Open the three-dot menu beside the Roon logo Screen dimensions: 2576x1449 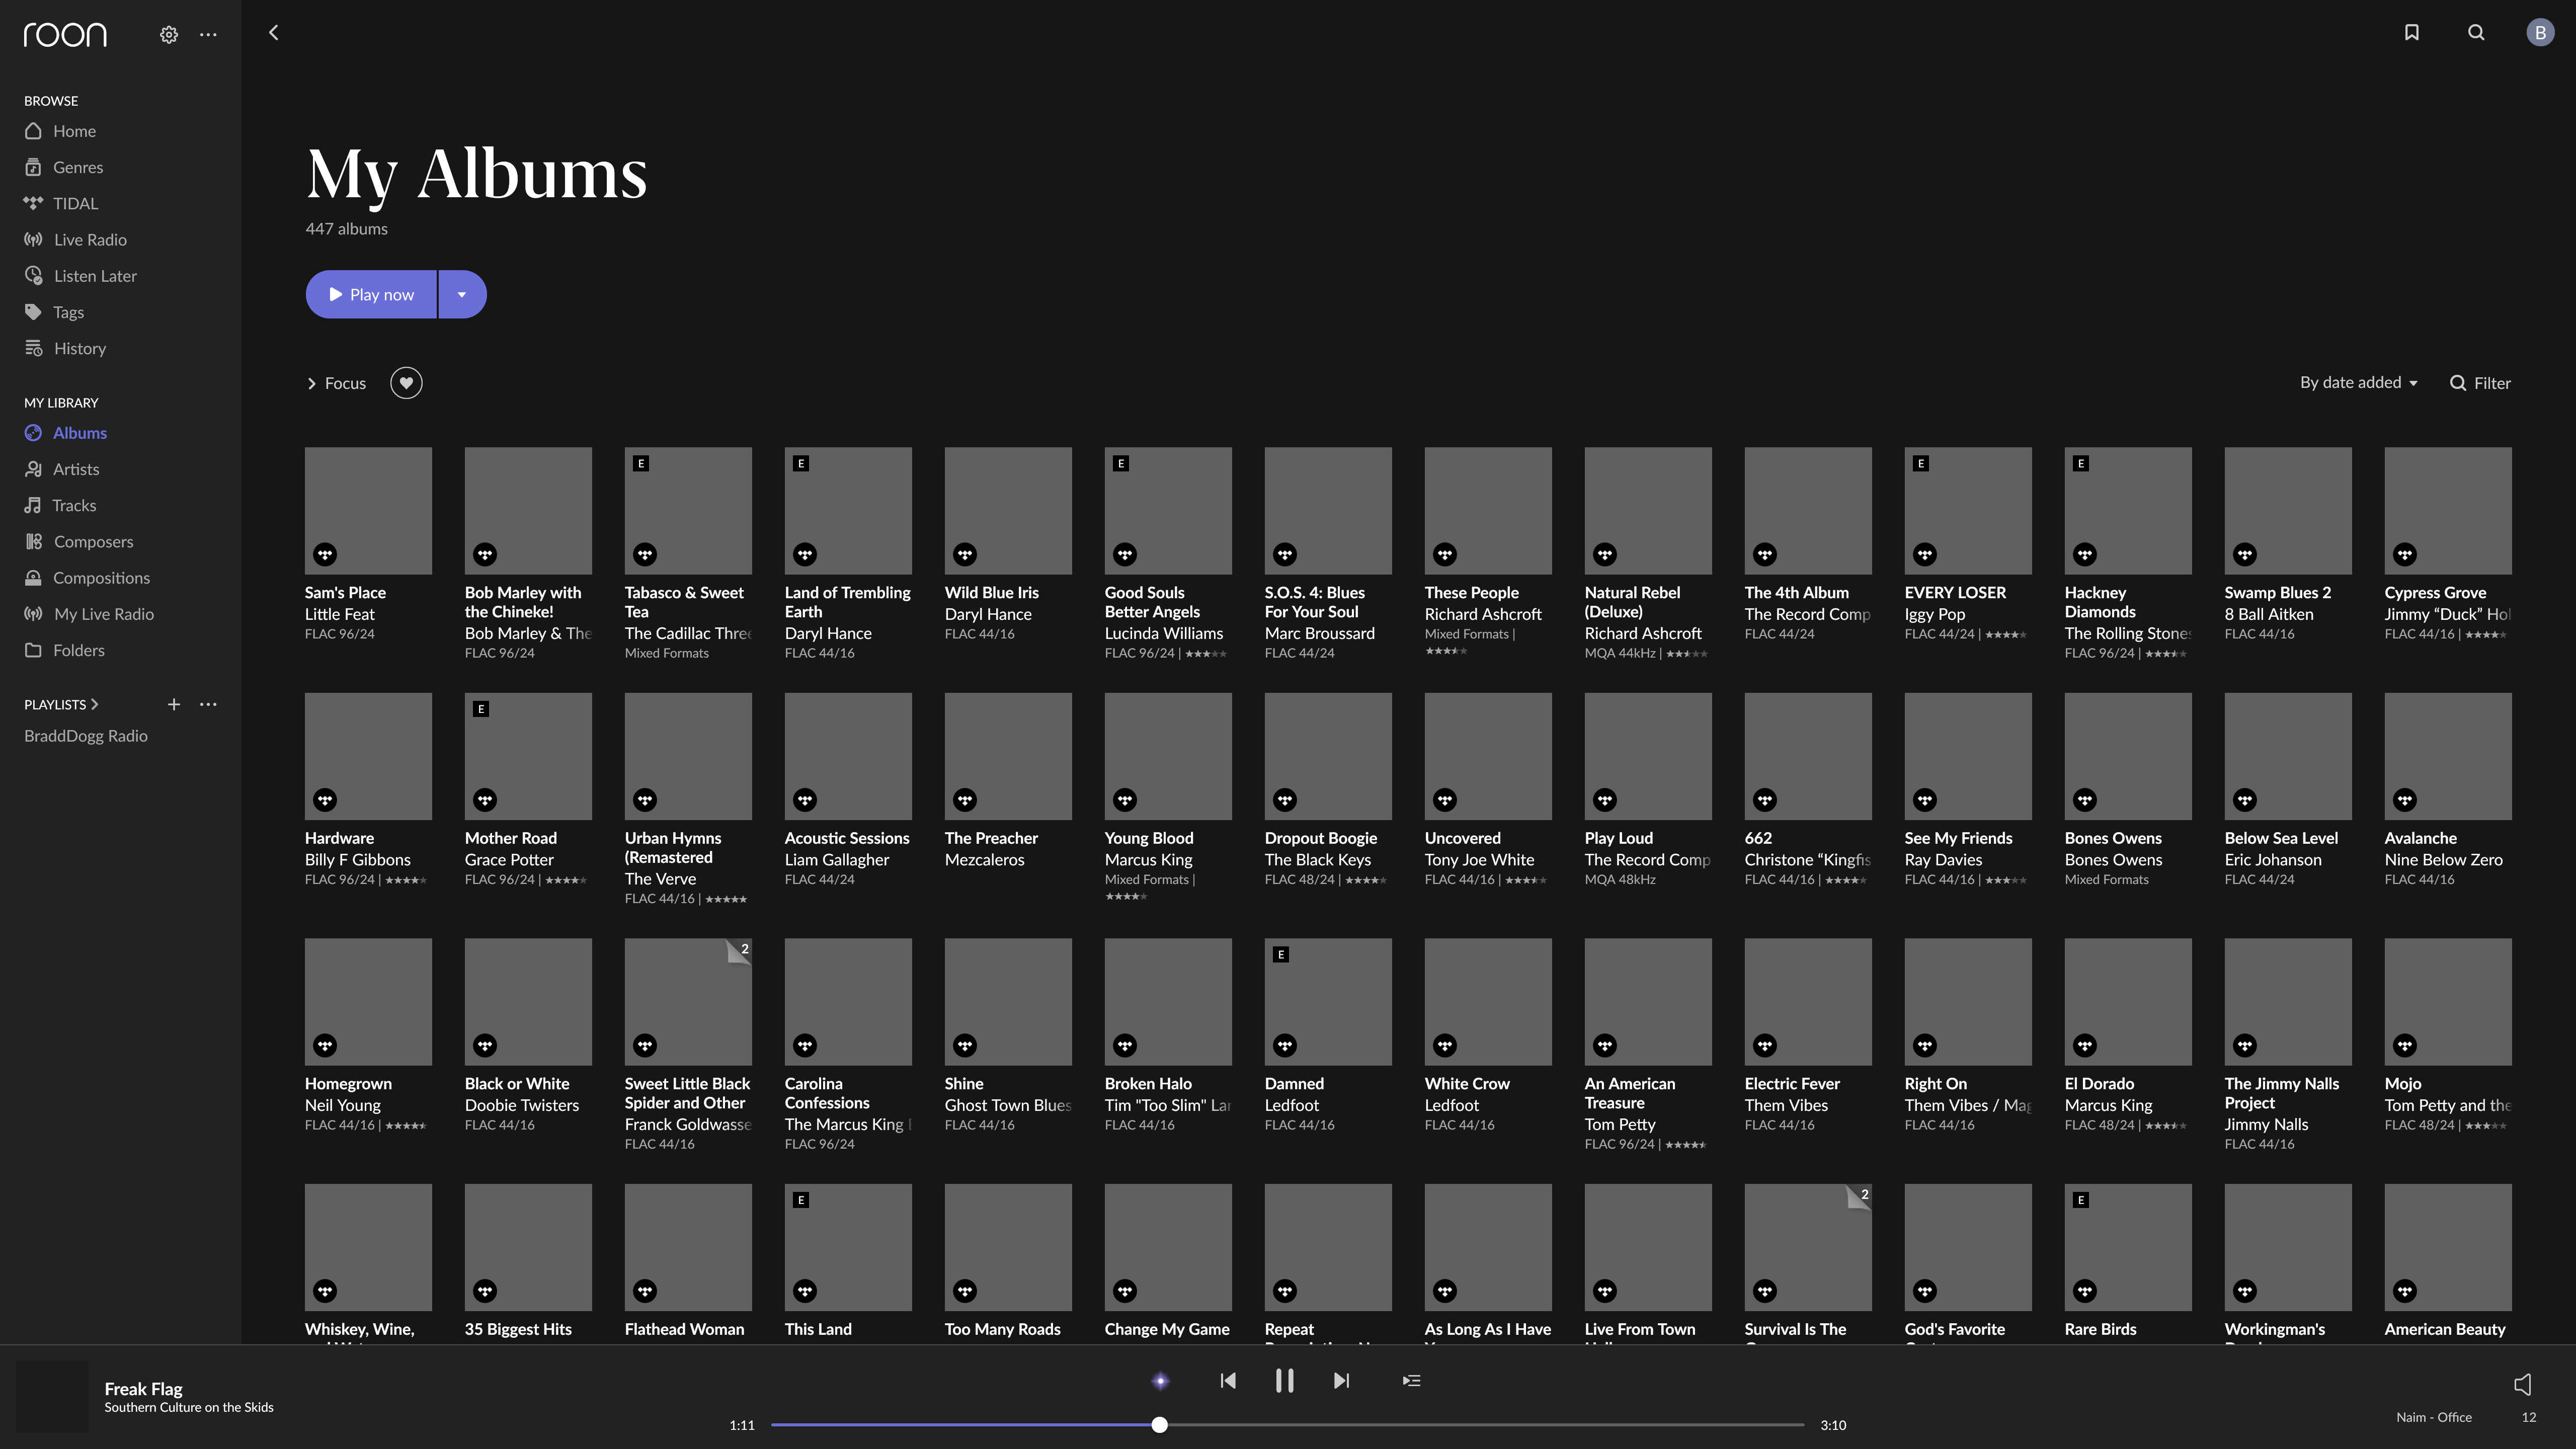208,34
